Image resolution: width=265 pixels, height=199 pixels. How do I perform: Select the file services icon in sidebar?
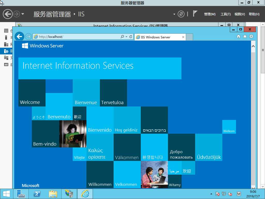click(x=6, y=58)
